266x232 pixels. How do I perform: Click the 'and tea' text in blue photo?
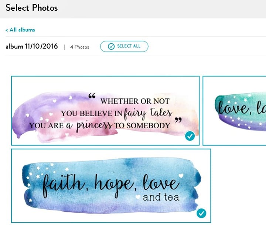pos(161,197)
